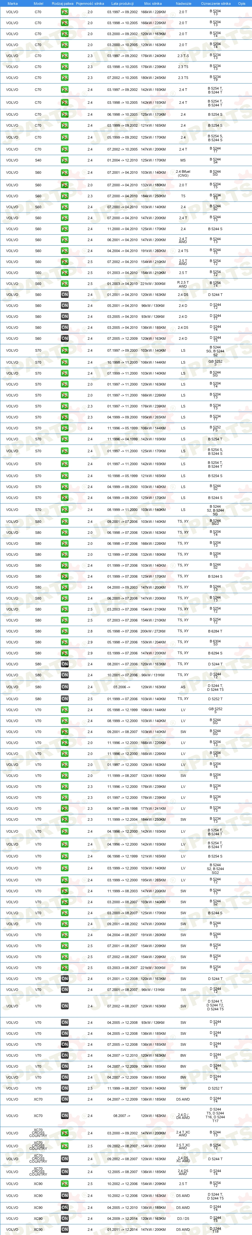
Task: Click the Oznaczenie silnika column header
Action: 216,3
